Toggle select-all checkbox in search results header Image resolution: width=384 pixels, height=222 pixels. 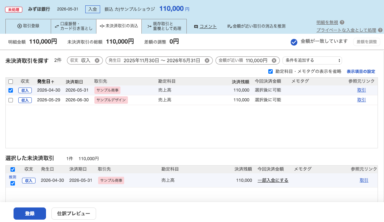pos(10,82)
